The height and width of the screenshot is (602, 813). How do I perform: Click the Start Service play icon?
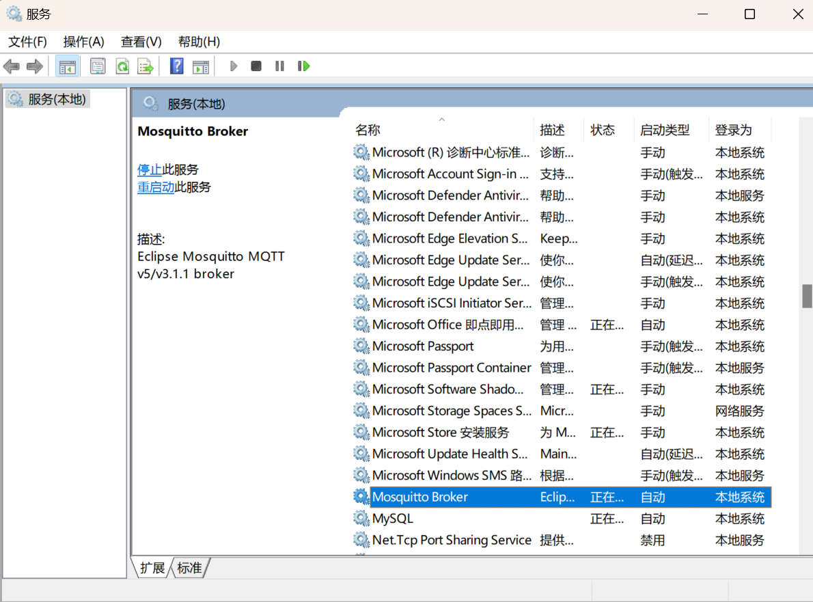click(233, 66)
